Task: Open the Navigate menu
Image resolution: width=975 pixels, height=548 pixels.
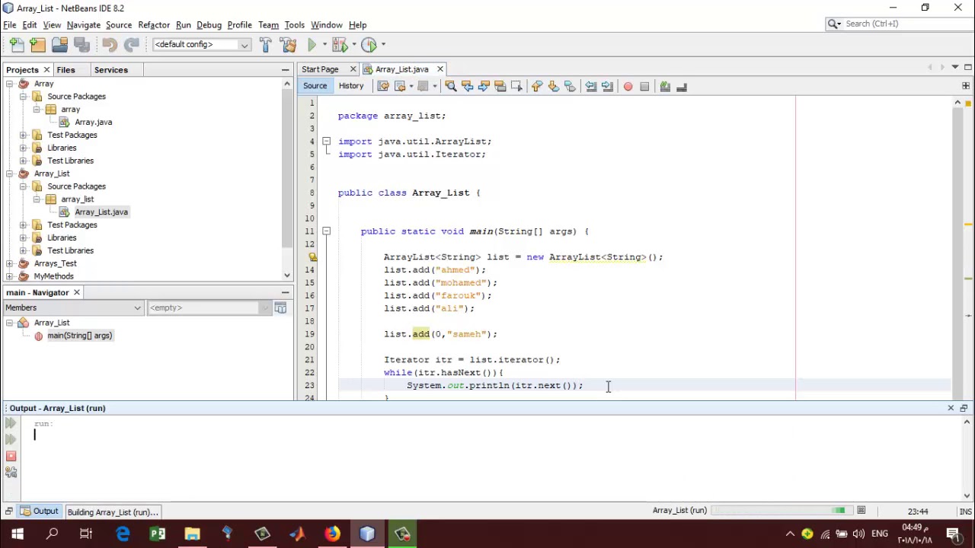Action: [x=83, y=25]
